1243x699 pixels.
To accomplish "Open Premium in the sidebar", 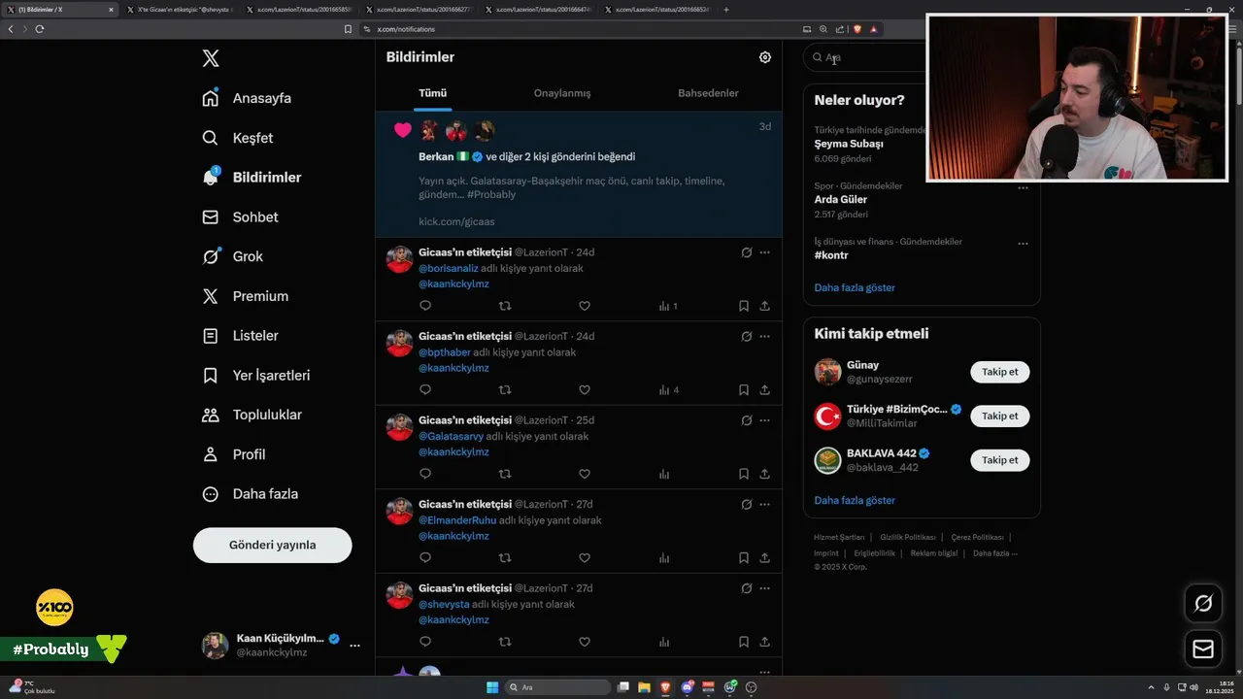I will [245, 296].
